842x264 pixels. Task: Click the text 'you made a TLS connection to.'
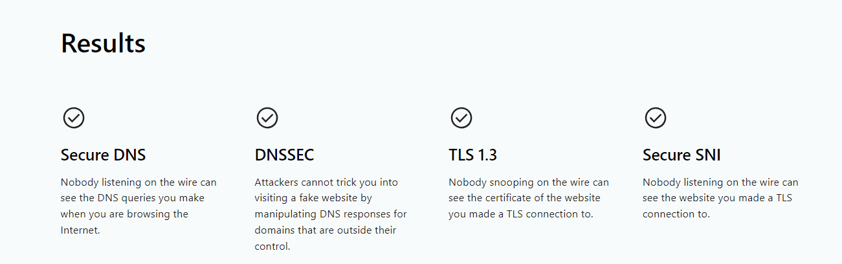pos(520,214)
